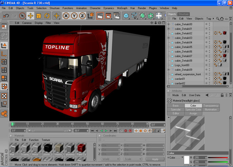
Task: Switch to the Structure tab
Action: tap(183, 14)
